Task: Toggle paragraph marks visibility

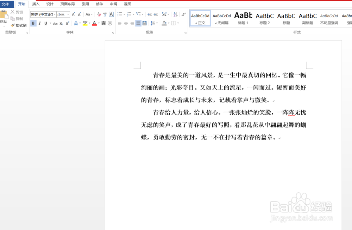Action: (x=184, y=15)
